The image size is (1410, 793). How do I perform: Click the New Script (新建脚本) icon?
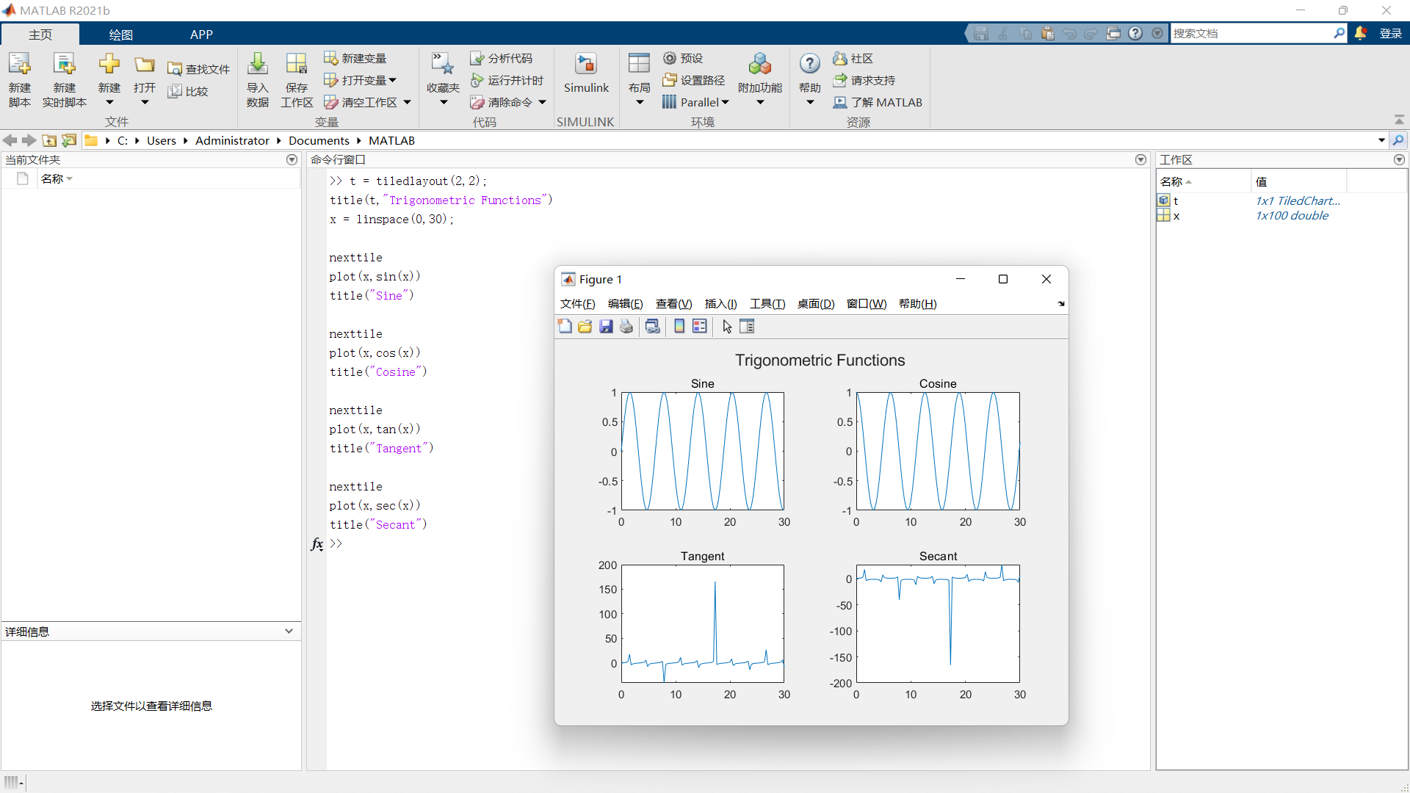20,65
